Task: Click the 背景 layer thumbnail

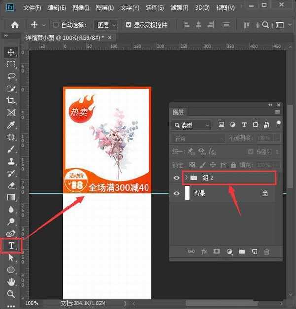Action: point(187,194)
